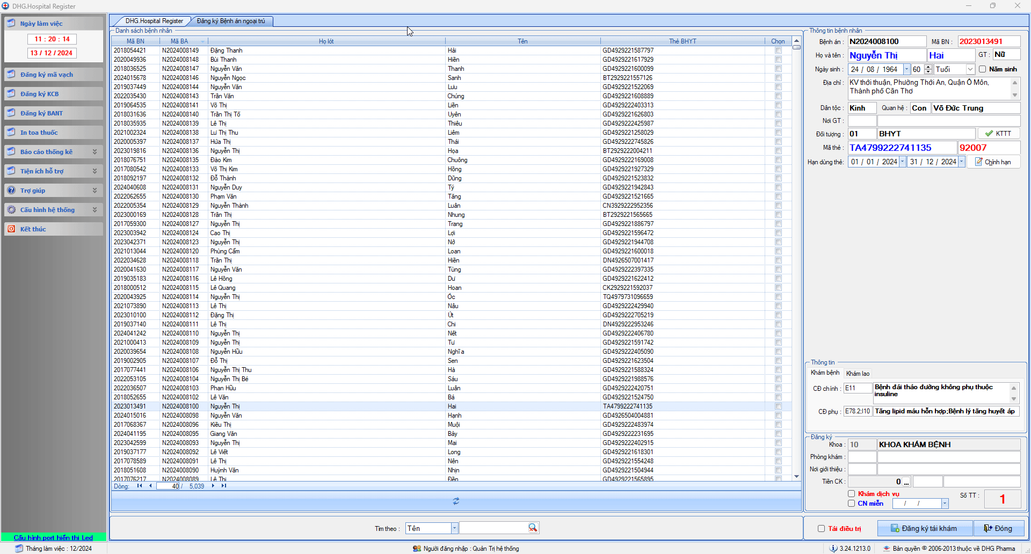Increase the age spinner value
Screen dimensions: 1031x554
coord(928,67)
